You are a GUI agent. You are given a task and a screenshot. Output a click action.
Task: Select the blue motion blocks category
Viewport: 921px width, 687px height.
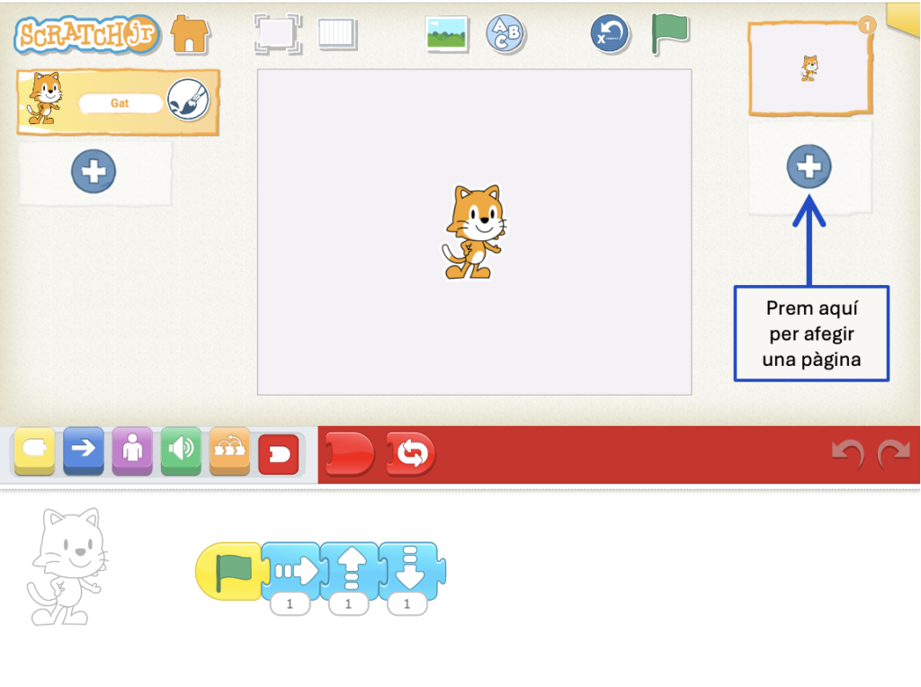(x=84, y=451)
